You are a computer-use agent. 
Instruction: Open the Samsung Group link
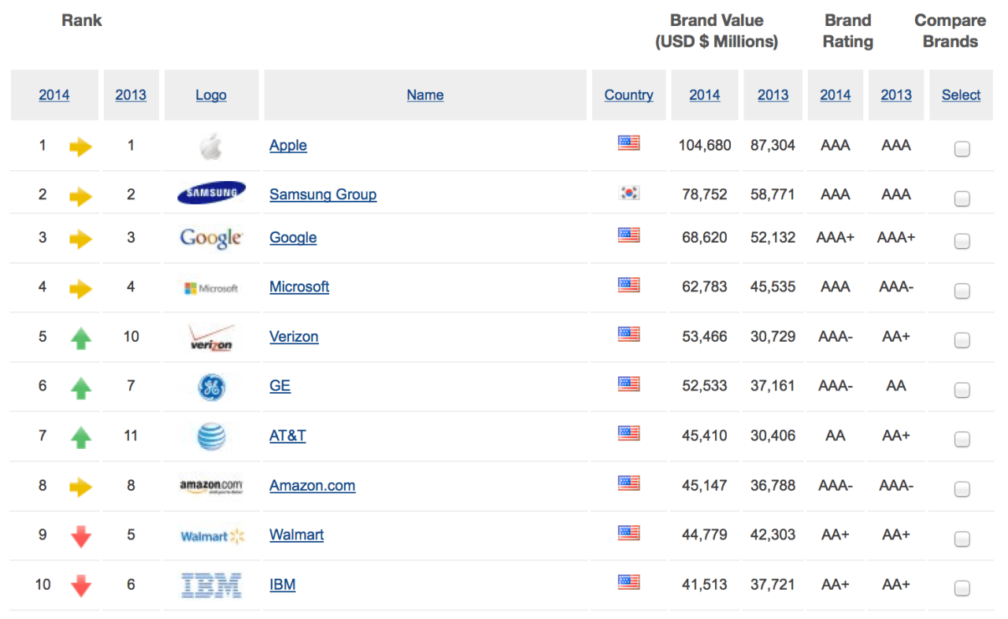(x=323, y=194)
